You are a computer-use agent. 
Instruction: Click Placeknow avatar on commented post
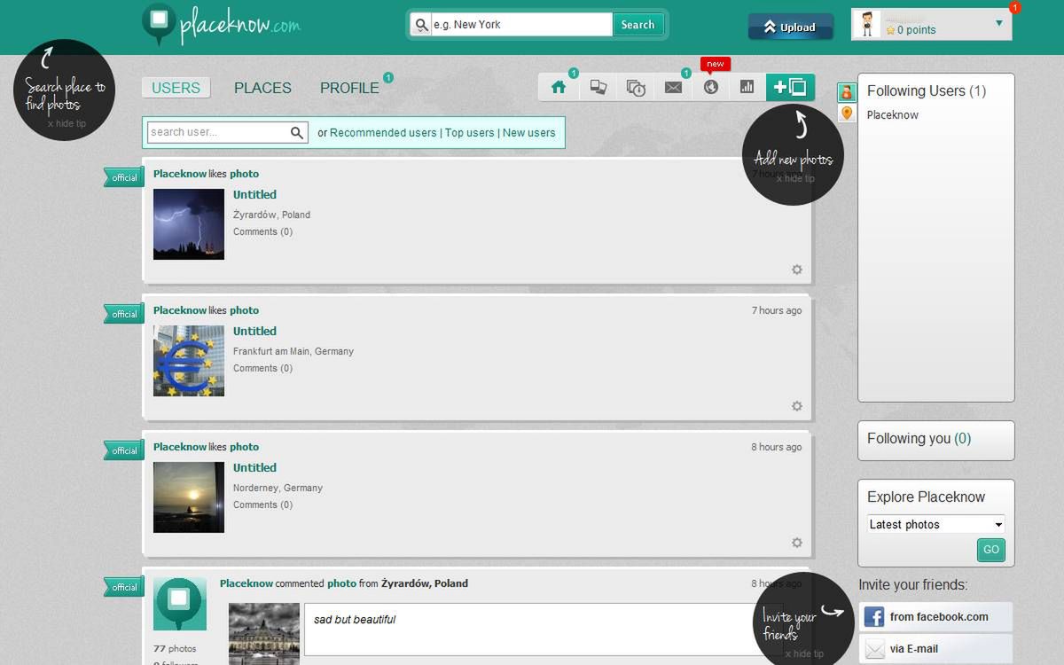pyautogui.click(x=180, y=605)
